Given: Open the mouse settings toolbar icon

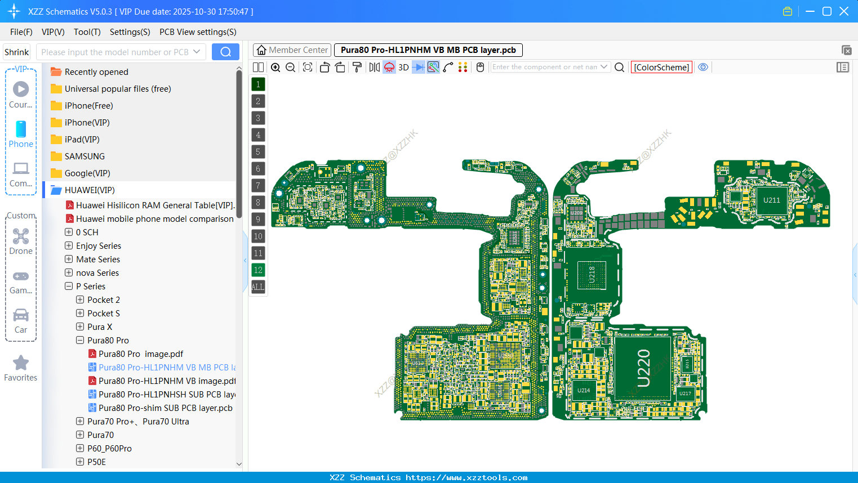Looking at the screenshot, I should point(479,67).
